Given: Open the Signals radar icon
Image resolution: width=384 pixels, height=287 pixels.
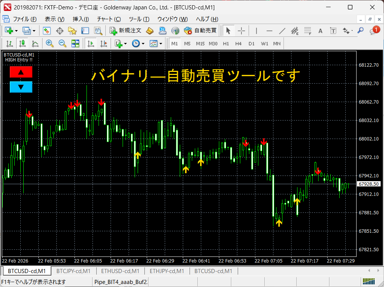Looking at the screenshot, I should click(175, 31).
